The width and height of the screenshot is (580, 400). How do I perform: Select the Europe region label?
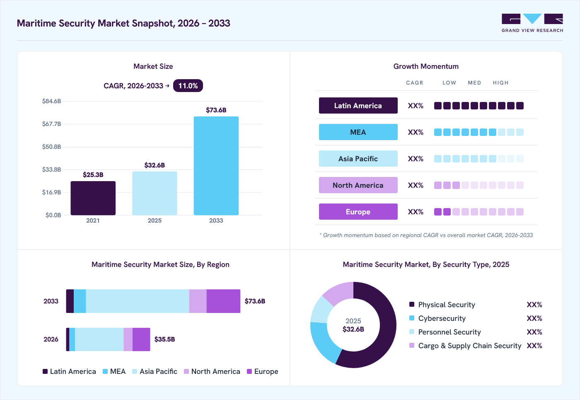pos(358,212)
